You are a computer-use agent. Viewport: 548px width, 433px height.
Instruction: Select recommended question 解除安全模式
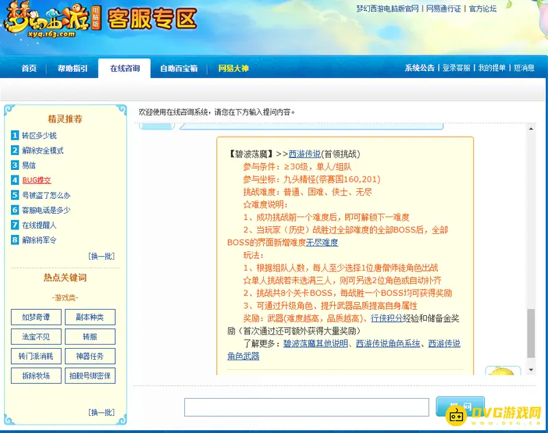(42, 151)
